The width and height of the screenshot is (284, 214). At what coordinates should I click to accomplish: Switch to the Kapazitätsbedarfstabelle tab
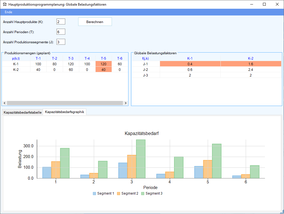point(22,112)
